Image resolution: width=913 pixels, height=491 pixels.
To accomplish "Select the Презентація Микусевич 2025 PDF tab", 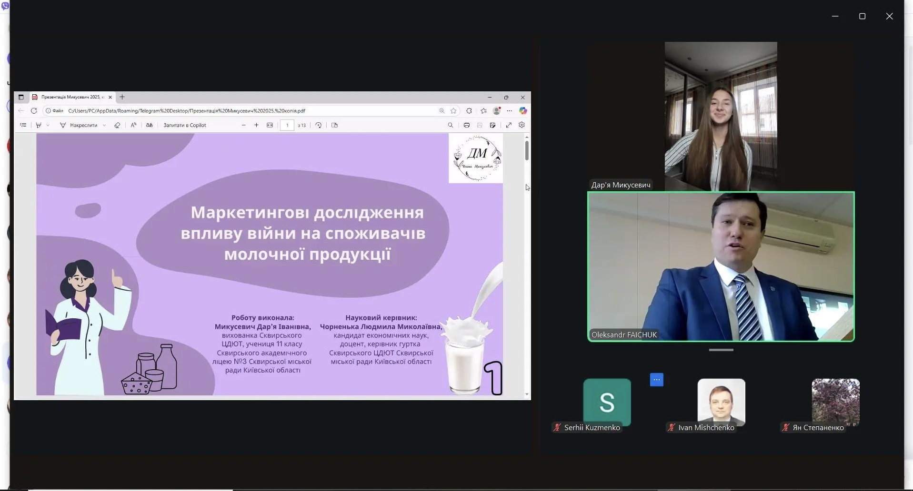I will pos(71,97).
